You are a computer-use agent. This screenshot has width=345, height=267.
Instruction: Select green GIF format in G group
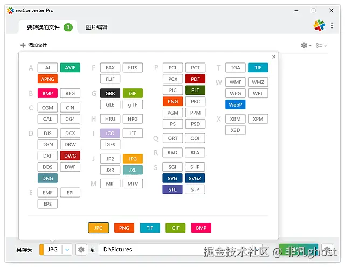click(x=133, y=93)
